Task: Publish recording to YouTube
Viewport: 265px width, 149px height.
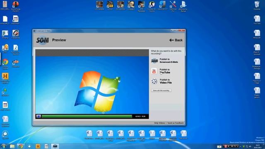Action: tap(165, 71)
